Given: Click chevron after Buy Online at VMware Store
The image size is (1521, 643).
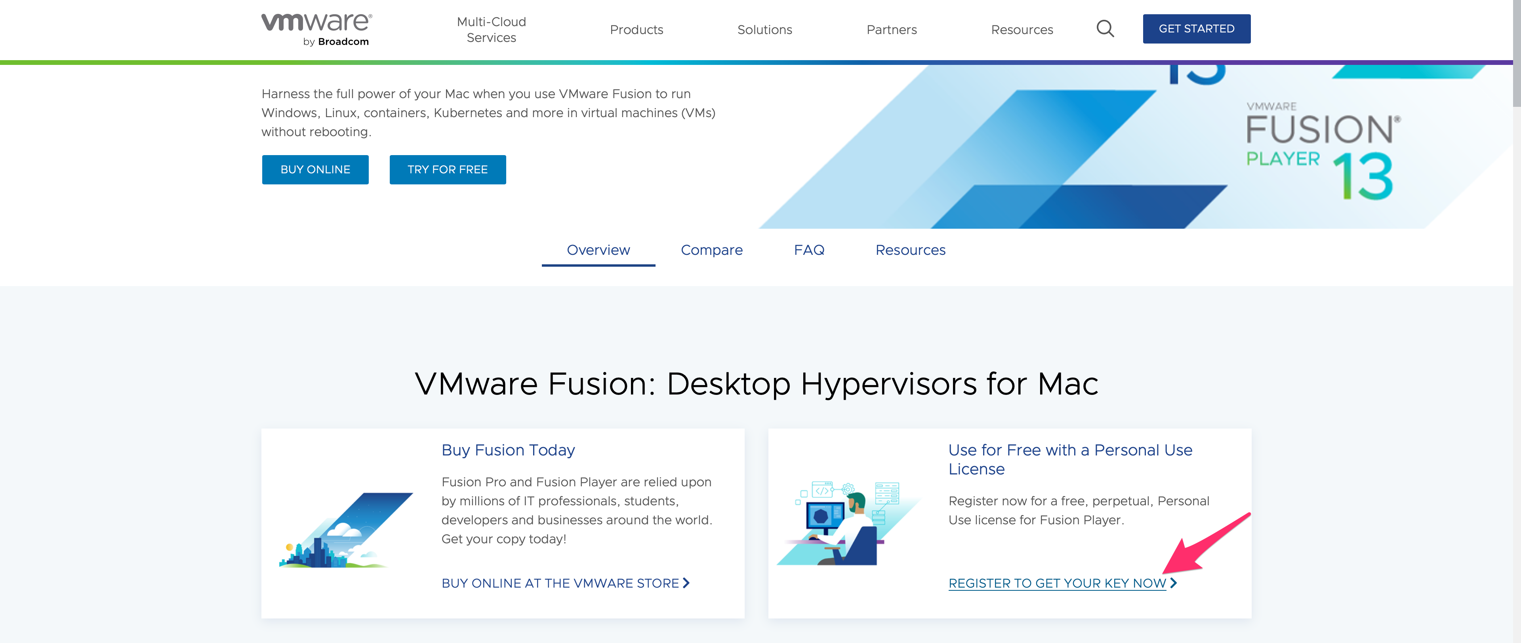Looking at the screenshot, I should tap(686, 583).
